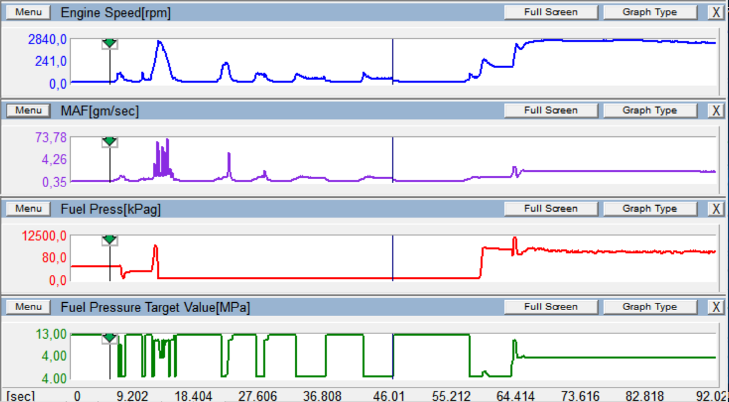Change Graph Type for MAF panel
This screenshot has height=402, width=729.
[x=649, y=110]
